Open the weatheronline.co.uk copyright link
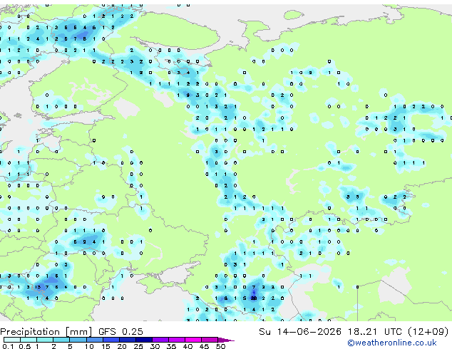Viewport: 452px width, 349px height. tap(392, 343)
